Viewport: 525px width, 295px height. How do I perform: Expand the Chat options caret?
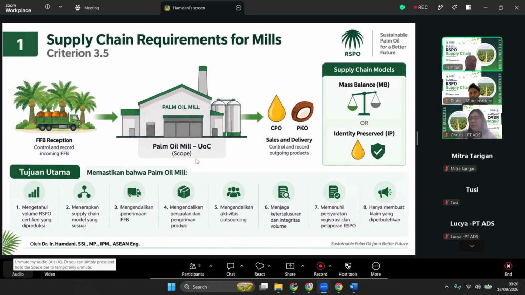[x=241, y=266]
